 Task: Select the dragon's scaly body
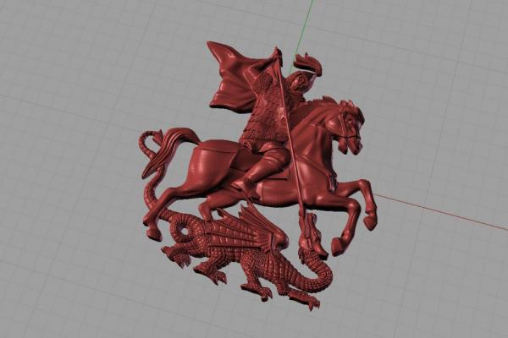[262, 266]
